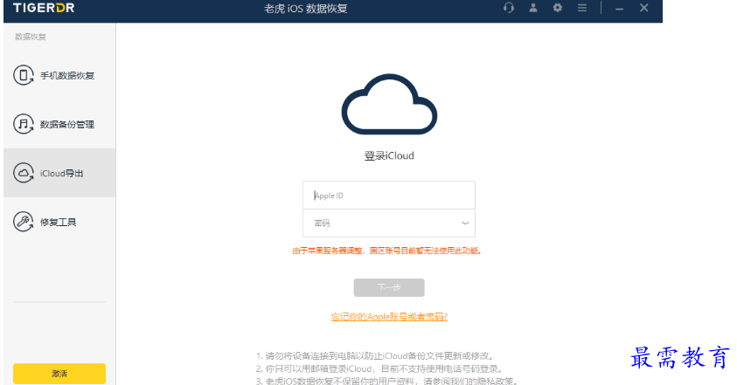Click the 数据恢复 sidebar header
The height and width of the screenshot is (385, 737).
(x=31, y=37)
